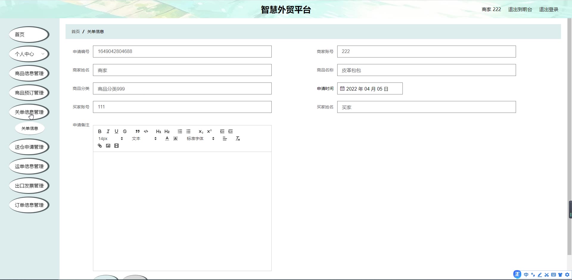This screenshot has height=280, width=572.
Task: Toggle underline formatting in the editor
Action: tap(116, 131)
